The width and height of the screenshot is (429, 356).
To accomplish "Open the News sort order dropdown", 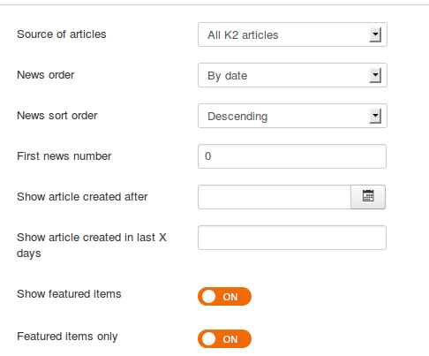I will (x=292, y=116).
